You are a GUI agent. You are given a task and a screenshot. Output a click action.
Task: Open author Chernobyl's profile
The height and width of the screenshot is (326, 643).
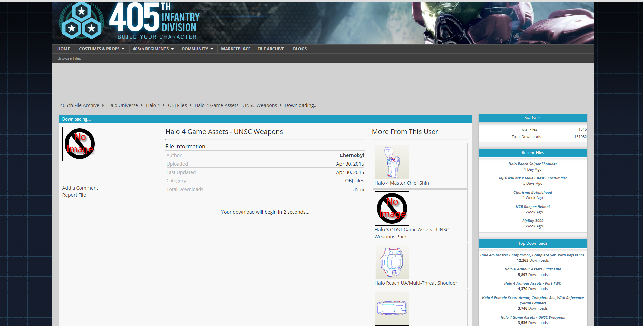[352, 155]
